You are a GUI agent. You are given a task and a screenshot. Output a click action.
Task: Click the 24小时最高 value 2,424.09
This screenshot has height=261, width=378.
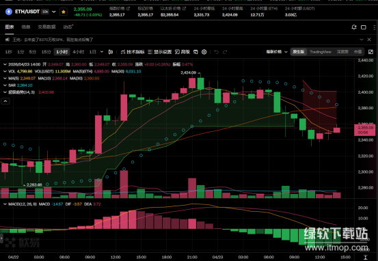point(230,15)
